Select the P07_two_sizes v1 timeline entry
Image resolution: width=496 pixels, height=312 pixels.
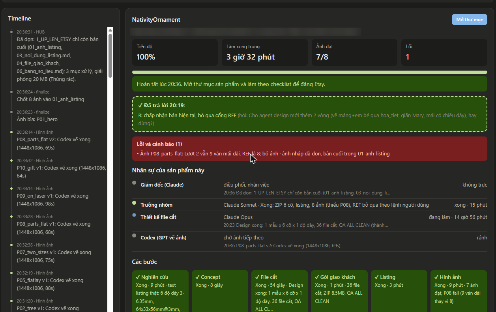[58, 253]
